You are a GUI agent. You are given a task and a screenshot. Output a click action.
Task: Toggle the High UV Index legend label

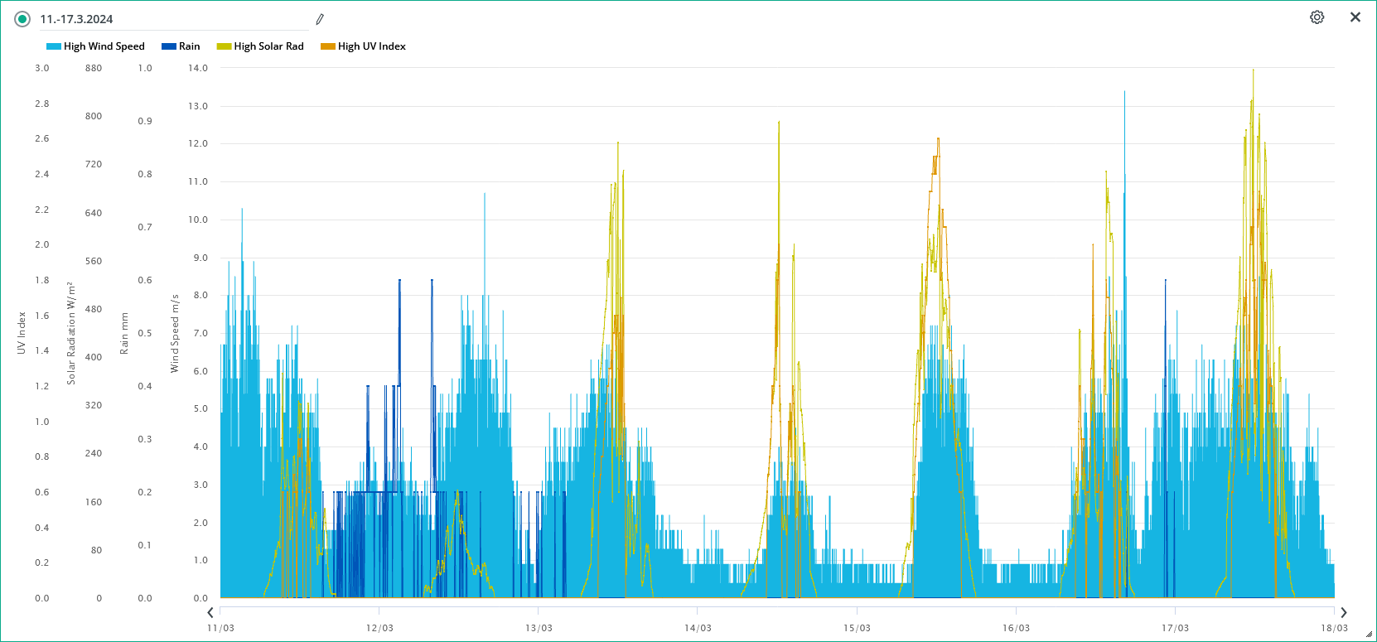click(x=371, y=46)
